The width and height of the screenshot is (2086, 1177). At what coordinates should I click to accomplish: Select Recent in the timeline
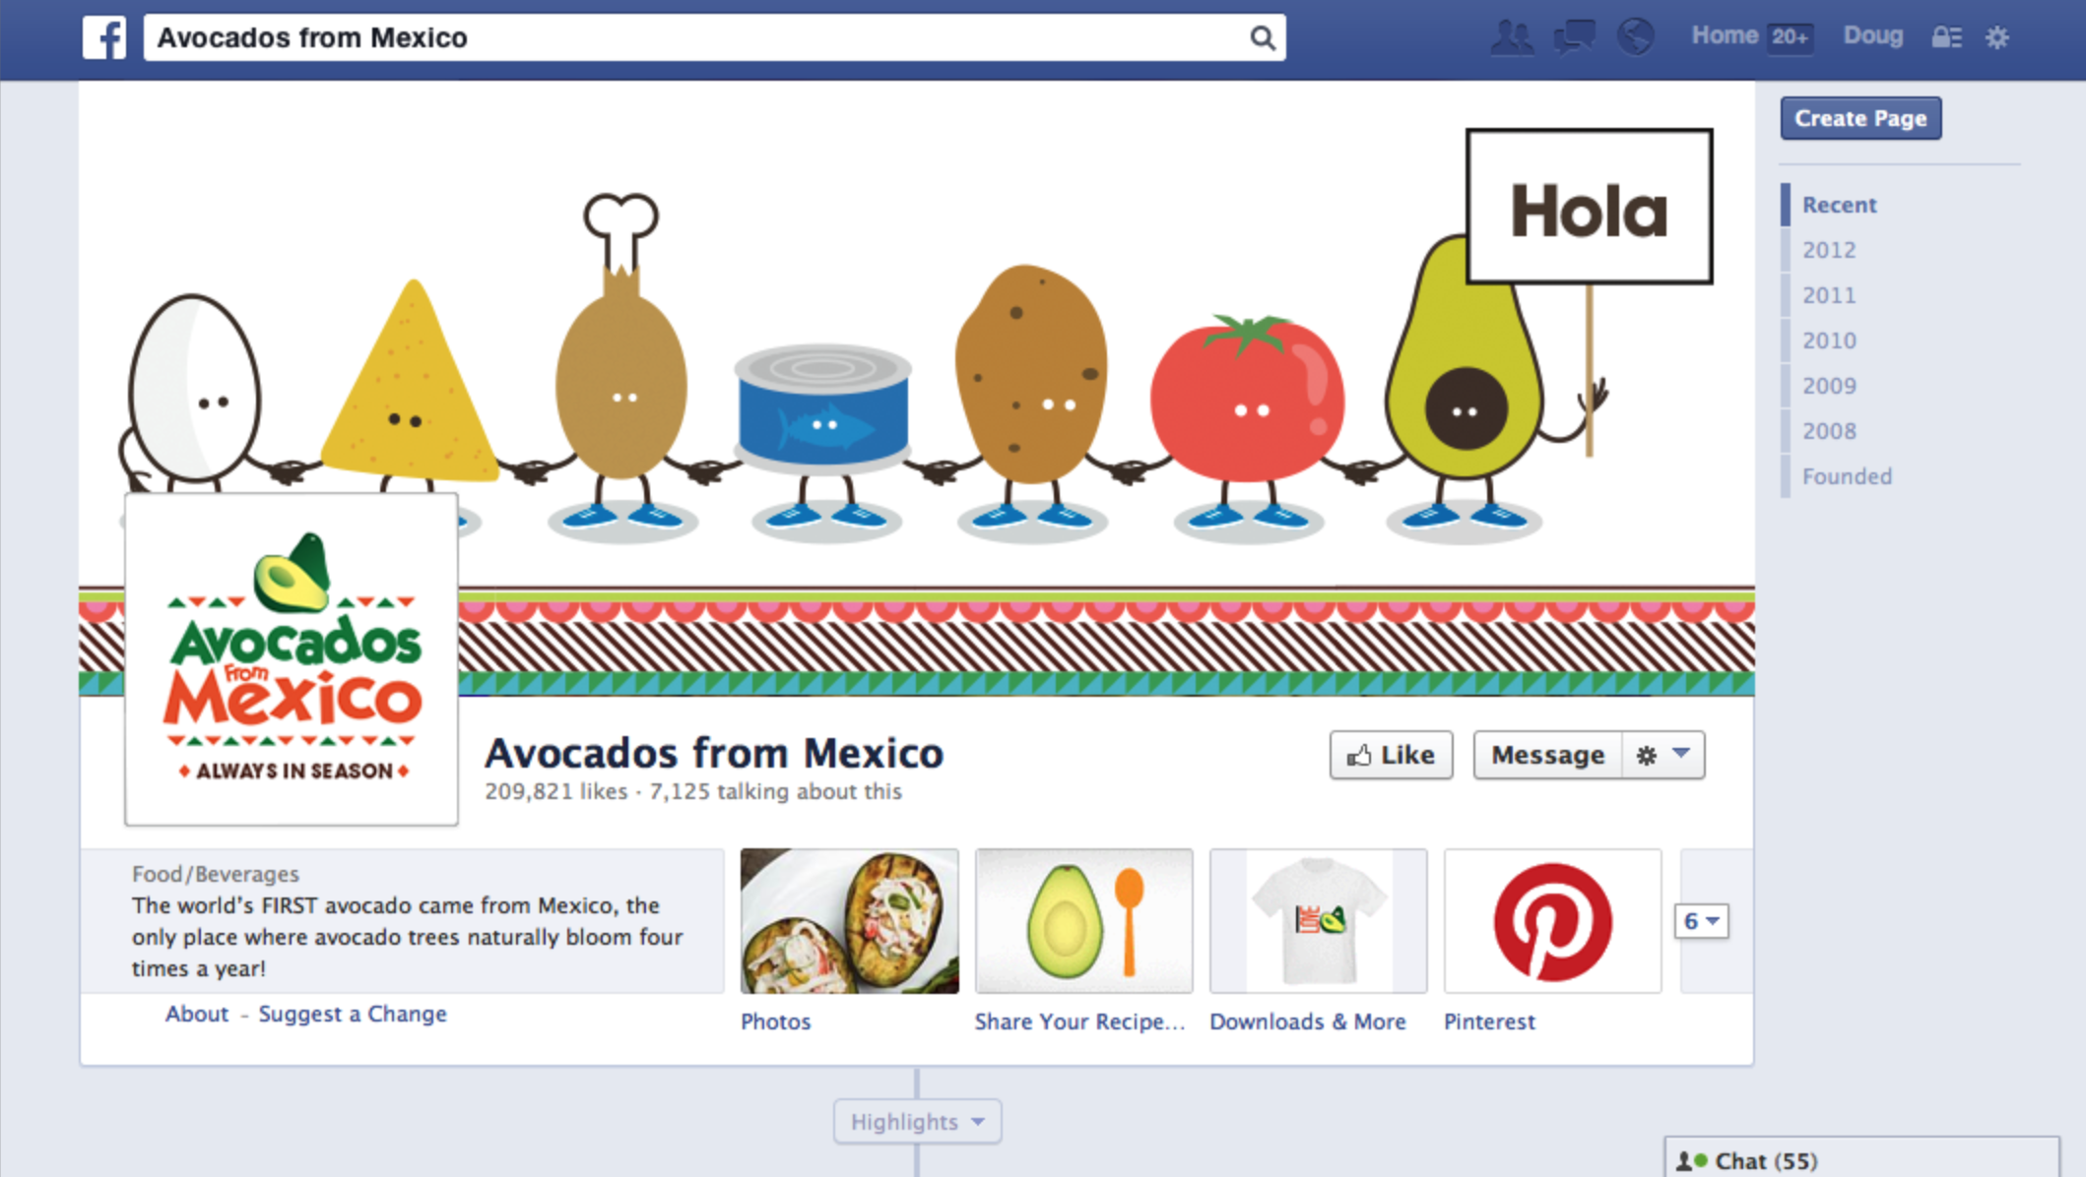(1839, 205)
